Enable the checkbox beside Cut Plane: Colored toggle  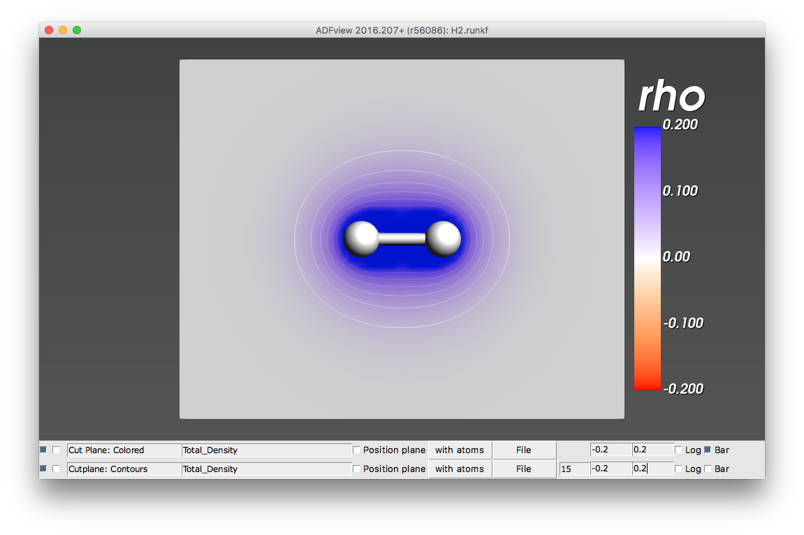click(x=57, y=450)
